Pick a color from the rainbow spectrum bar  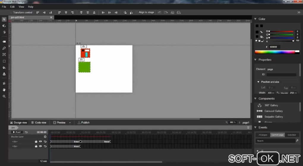click(x=275, y=52)
